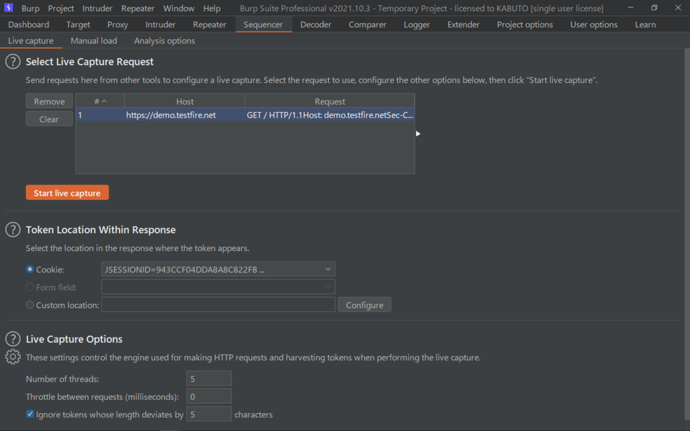Select row number 1 cell in request table
Screen dimensions: 690x431
(100, 115)
